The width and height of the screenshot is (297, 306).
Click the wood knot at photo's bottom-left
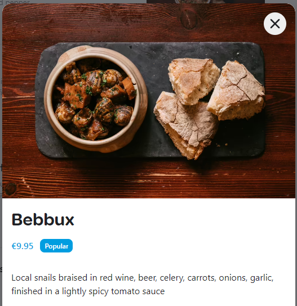[10, 189]
